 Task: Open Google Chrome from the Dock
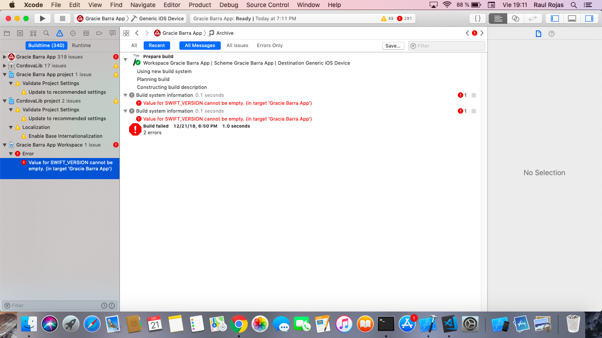[x=239, y=325]
